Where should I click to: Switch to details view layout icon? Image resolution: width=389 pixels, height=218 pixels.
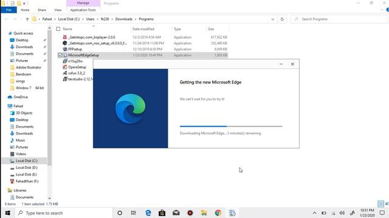tap(380, 204)
